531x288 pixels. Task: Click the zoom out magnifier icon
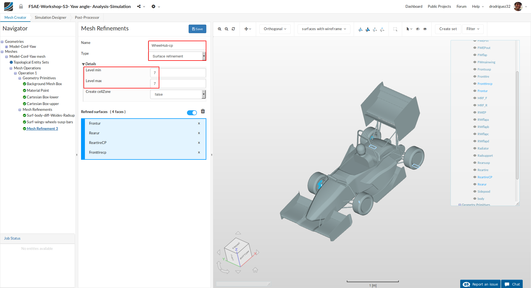click(227, 29)
